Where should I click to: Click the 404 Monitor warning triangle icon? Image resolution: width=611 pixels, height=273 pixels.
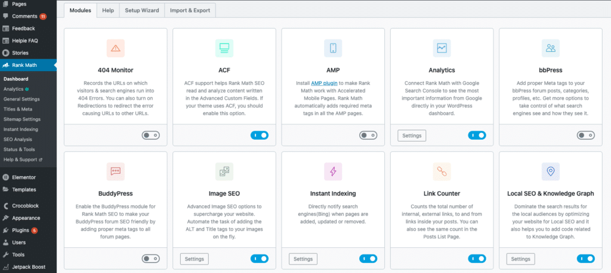tap(115, 48)
